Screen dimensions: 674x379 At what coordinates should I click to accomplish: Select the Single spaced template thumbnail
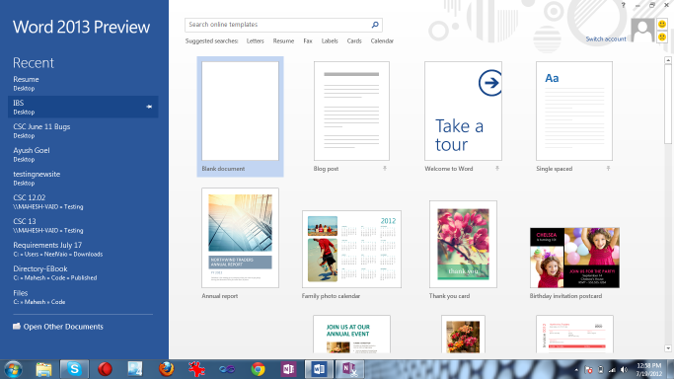[574, 111]
